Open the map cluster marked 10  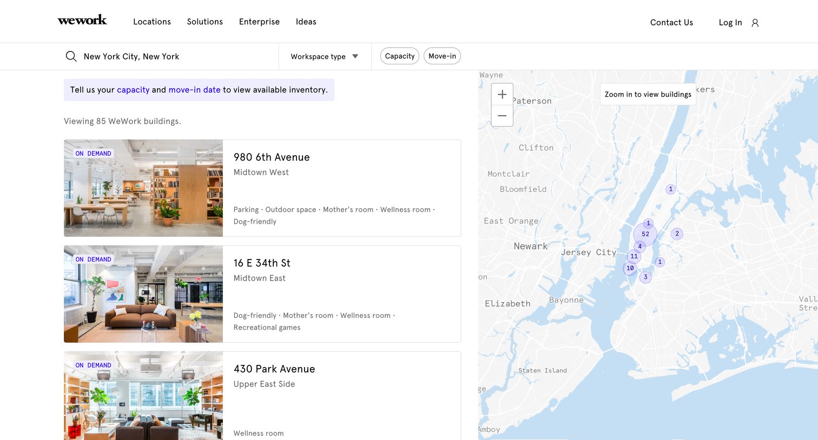tap(630, 268)
